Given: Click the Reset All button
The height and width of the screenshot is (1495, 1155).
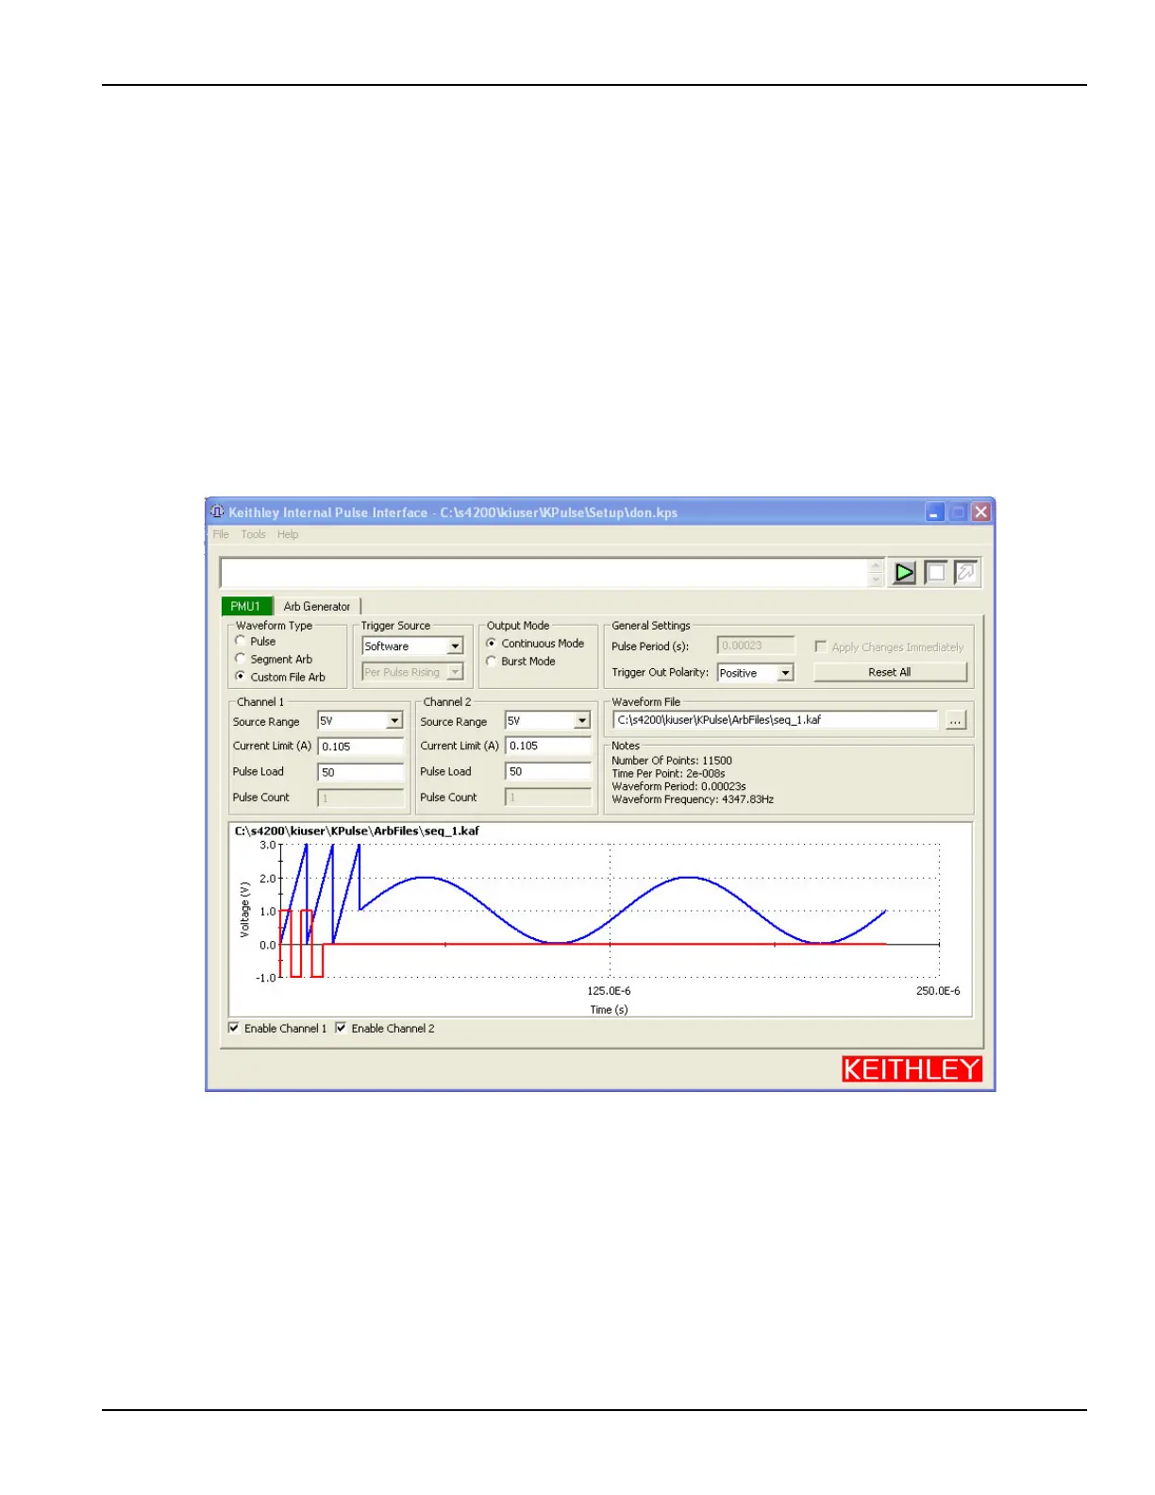Looking at the screenshot, I should click(890, 672).
